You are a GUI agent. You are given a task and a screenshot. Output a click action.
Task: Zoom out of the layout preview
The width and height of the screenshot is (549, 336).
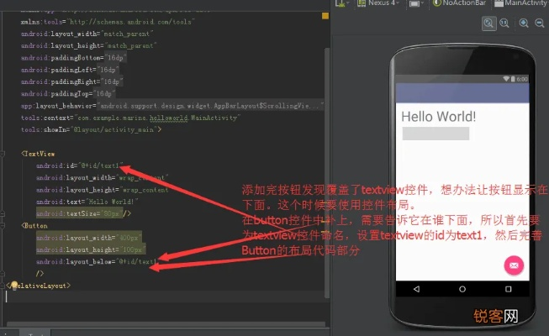540,24
